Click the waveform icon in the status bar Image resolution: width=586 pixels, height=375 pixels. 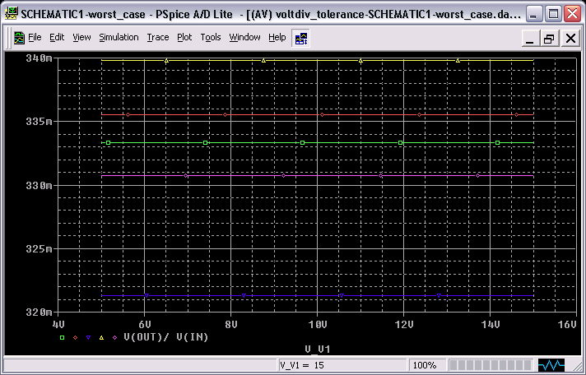(x=551, y=364)
